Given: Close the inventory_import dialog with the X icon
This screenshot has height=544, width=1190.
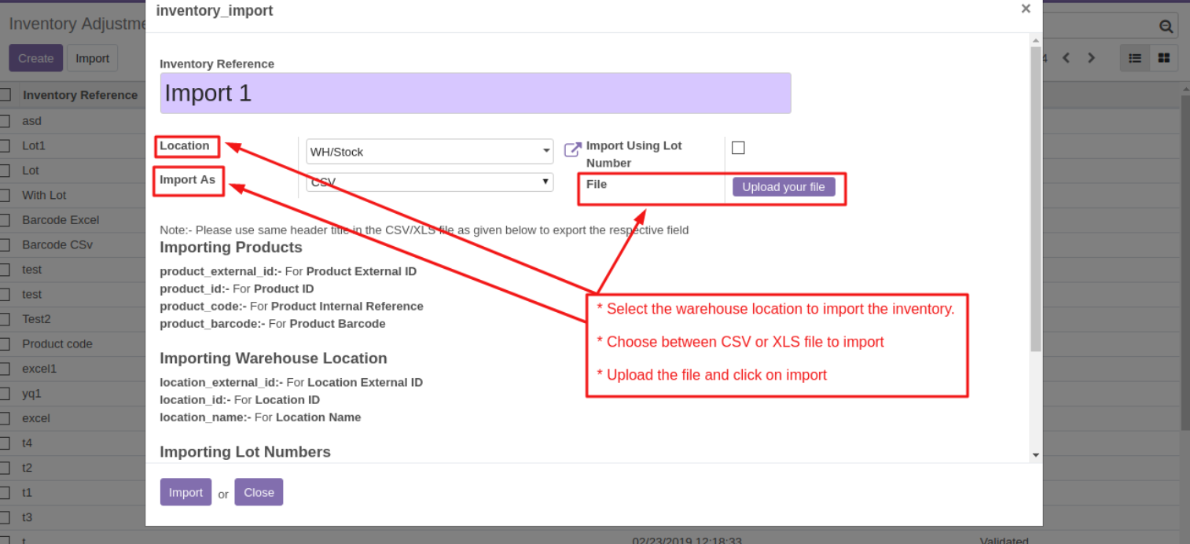Looking at the screenshot, I should [x=1026, y=9].
